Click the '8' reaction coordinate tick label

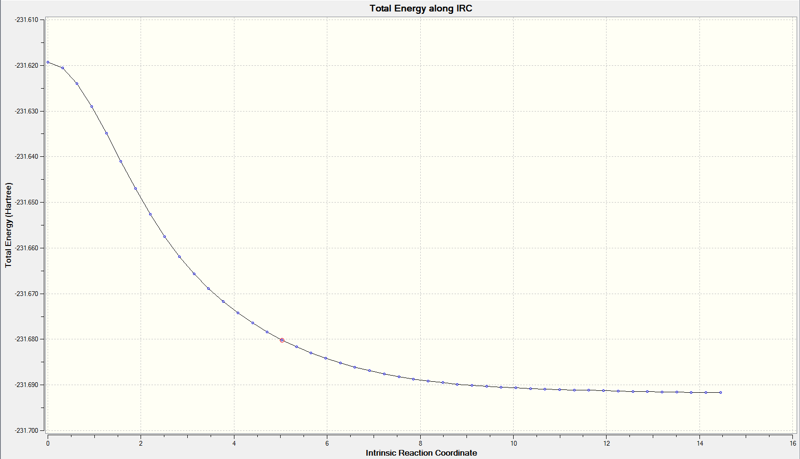coord(420,443)
